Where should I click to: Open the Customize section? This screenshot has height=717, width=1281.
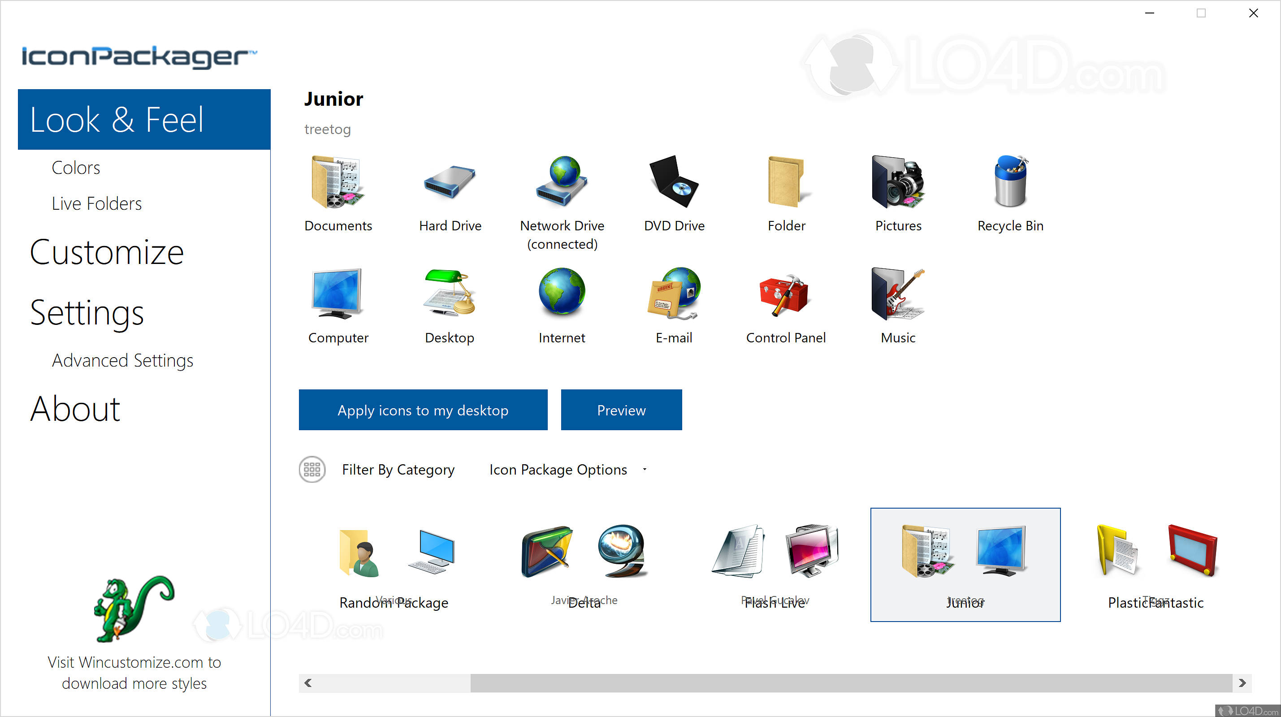[x=106, y=252]
